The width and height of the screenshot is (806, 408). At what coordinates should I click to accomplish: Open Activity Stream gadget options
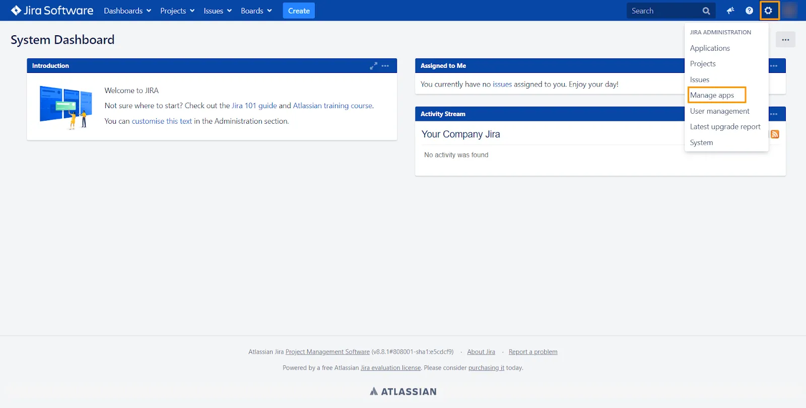774,114
